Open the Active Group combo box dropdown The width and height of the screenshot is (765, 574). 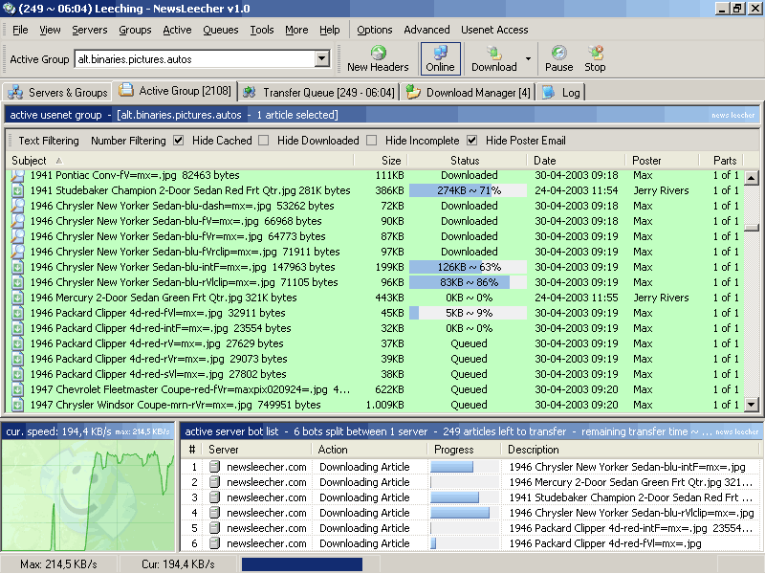(x=321, y=59)
